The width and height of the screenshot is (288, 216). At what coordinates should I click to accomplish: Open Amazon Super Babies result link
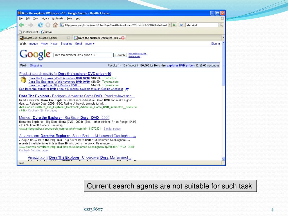tap(78, 136)
